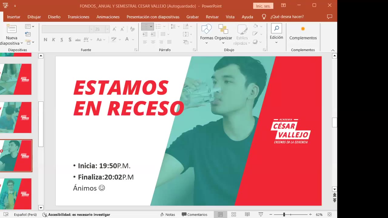The image size is (388, 218).
Task: Open character spacing (AV) options
Action: [88, 39]
